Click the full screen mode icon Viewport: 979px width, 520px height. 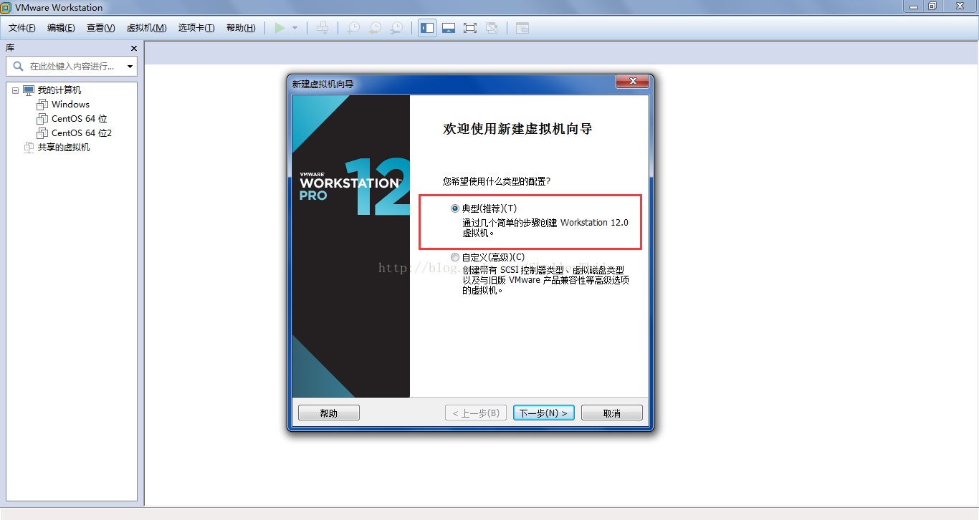coord(470,28)
